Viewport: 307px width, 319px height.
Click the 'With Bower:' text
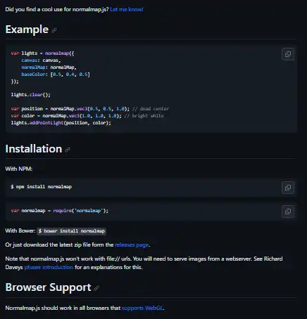(20, 230)
